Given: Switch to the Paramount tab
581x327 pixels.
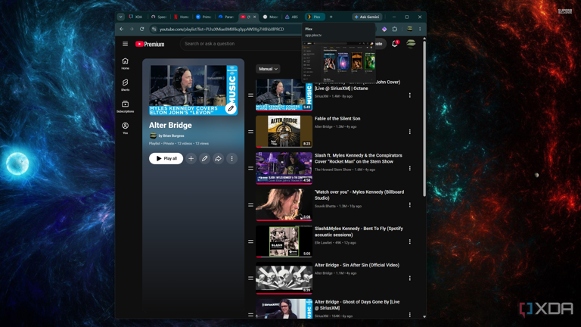Looking at the screenshot, I should (x=226, y=17).
